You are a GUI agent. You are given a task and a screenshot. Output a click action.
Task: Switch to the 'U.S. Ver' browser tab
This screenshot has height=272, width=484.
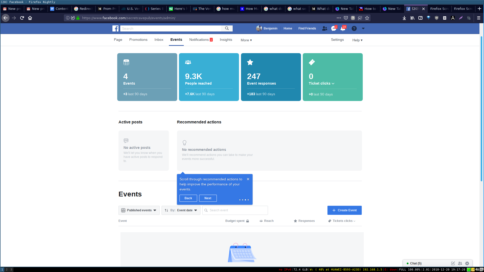131,9
